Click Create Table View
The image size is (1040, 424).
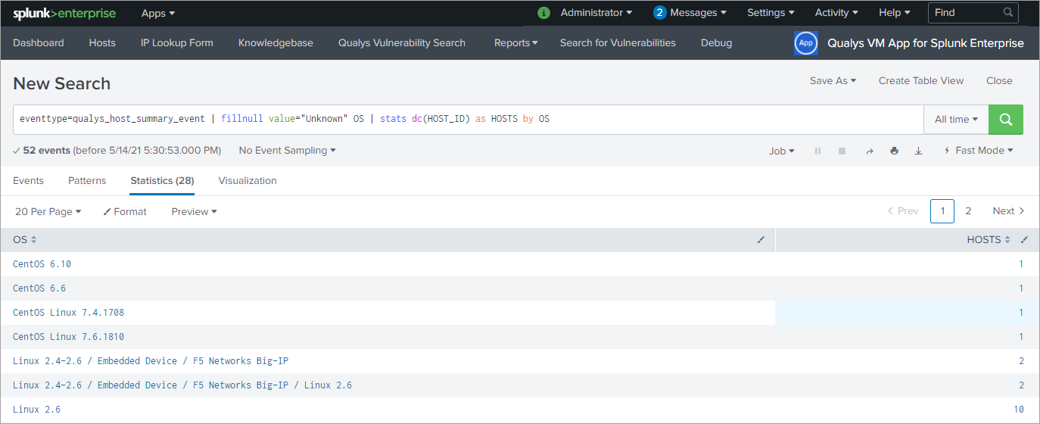(x=921, y=81)
